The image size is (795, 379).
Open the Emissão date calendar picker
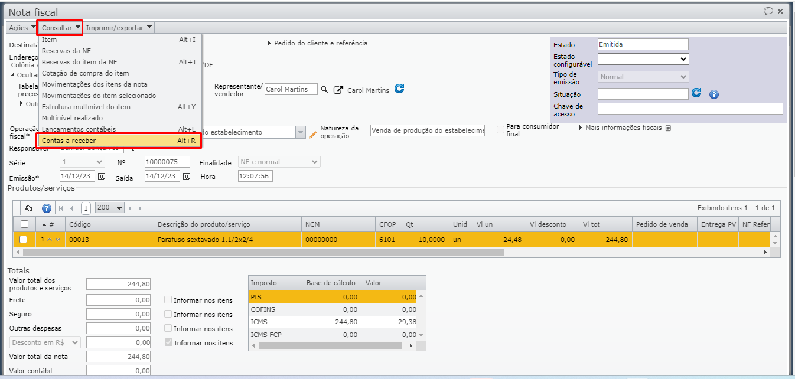point(102,176)
